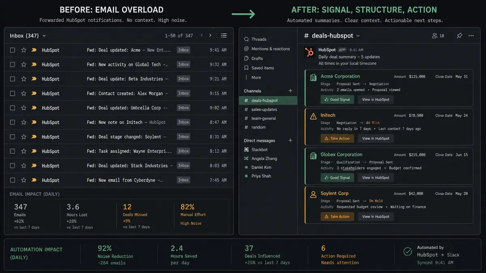The width and height of the screenshot is (486, 273).
Task: Click the HubSpot app avatar
Action: [x=309, y=52]
